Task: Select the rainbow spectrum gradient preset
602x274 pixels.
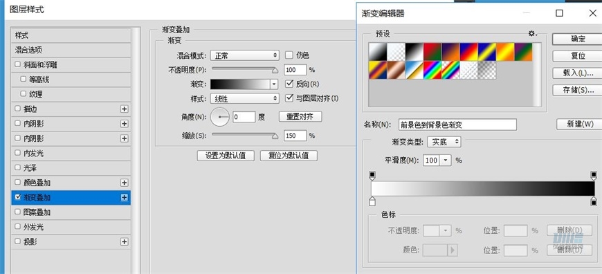Action: [x=432, y=70]
